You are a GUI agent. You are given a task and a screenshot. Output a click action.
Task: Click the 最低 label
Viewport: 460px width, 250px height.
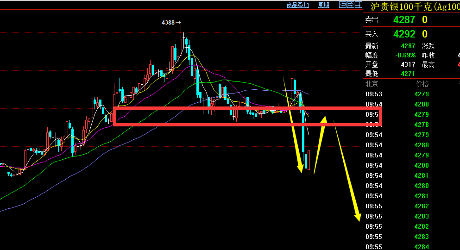click(372, 74)
